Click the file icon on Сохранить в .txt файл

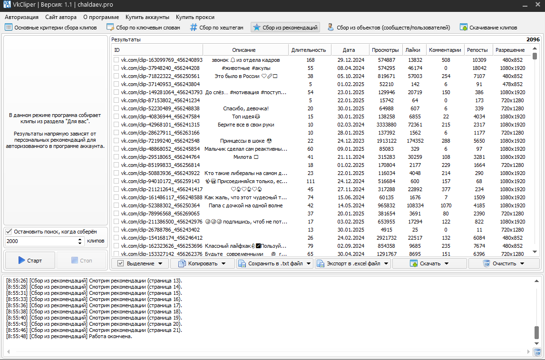pos(242,264)
